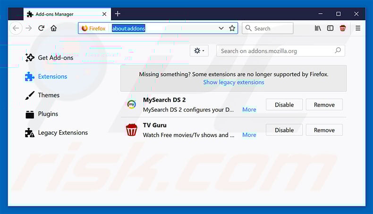373x214 pixels.
Task: Open the Firefox home page
Action: coord(54,28)
